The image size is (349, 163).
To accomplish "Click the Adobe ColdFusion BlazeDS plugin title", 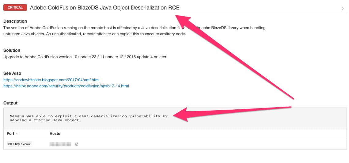I will pos(104,8).
